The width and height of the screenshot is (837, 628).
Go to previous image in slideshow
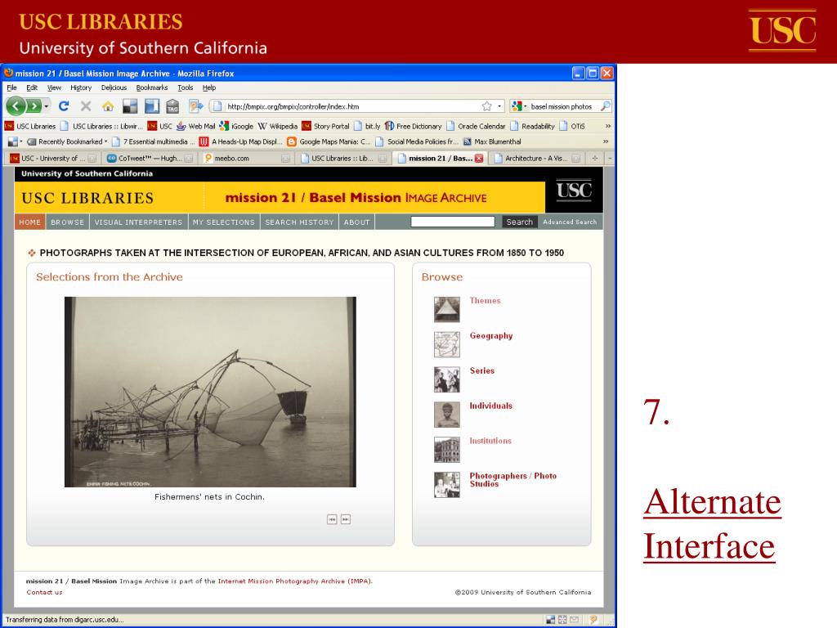332,519
